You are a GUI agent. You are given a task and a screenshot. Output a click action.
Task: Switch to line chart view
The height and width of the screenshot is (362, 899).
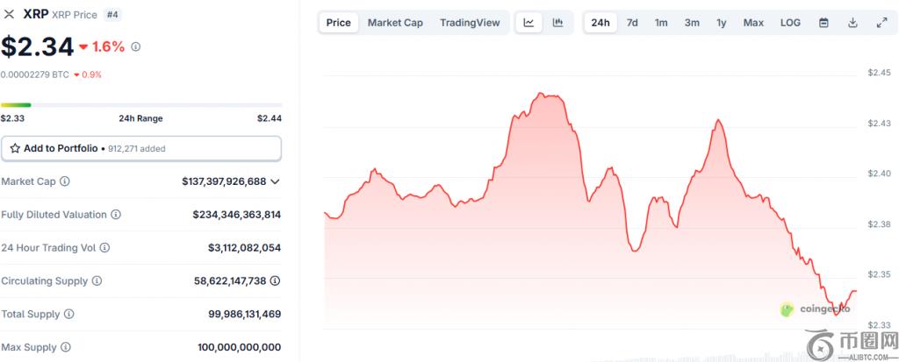[x=529, y=23]
